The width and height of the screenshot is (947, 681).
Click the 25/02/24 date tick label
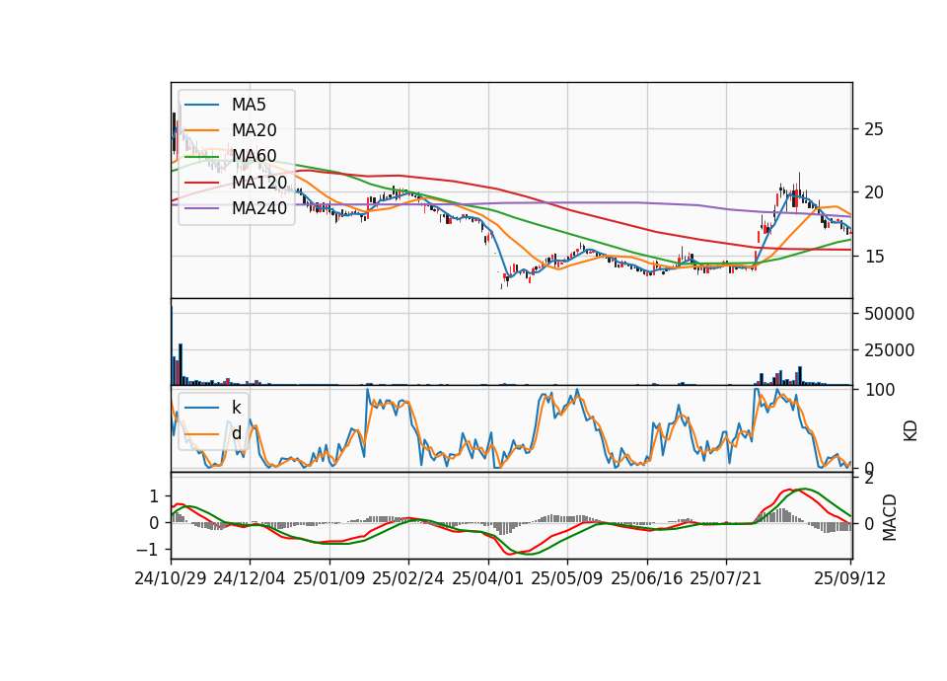click(x=408, y=578)
